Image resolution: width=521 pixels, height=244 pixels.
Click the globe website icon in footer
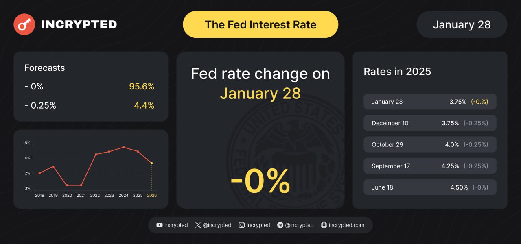324,225
